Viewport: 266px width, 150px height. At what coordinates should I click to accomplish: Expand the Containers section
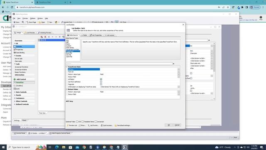(x=15, y=98)
